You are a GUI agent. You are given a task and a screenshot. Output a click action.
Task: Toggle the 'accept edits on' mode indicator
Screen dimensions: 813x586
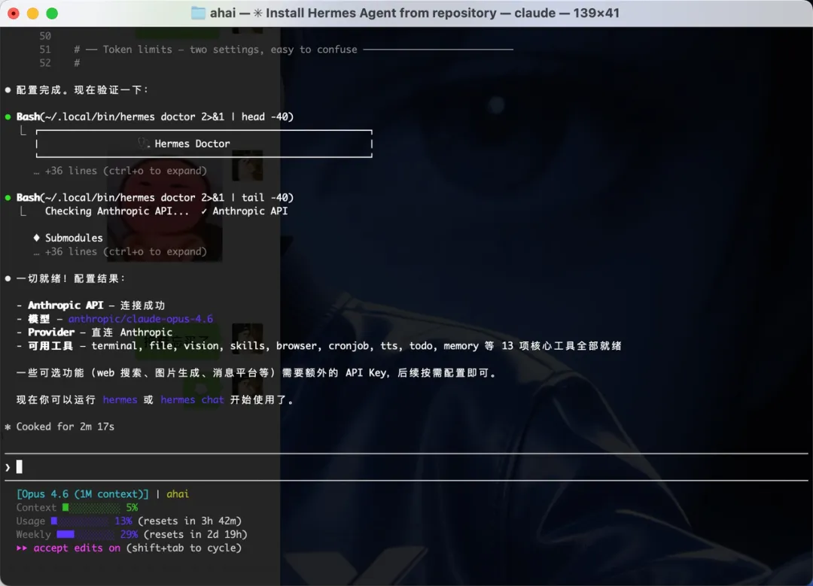[x=77, y=548]
